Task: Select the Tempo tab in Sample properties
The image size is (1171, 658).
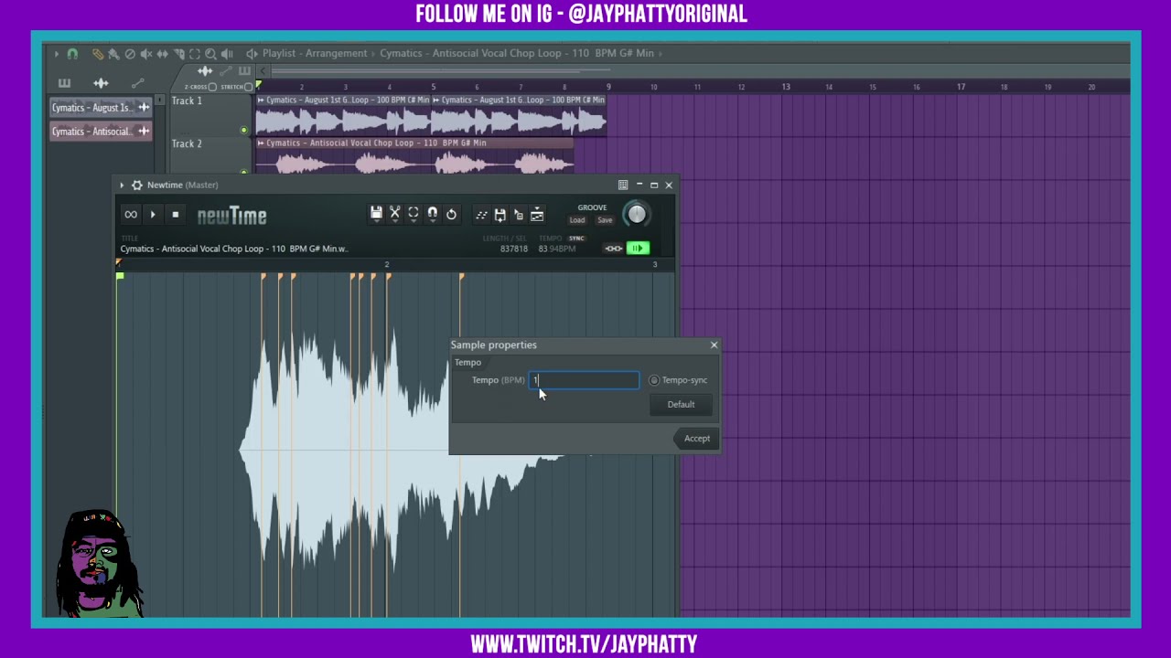Action: (x=467, y=362)
